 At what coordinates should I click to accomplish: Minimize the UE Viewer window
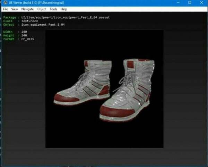click(x=178, y=2)
